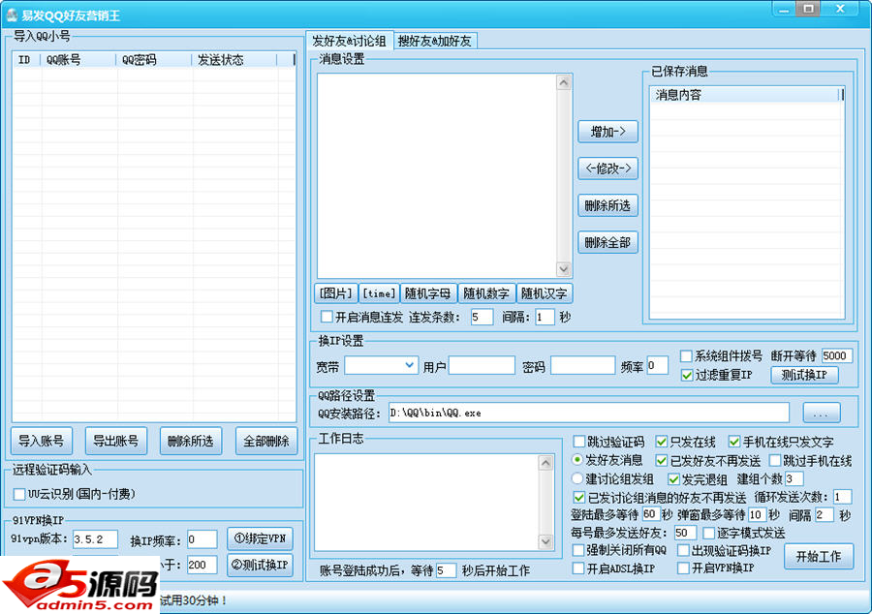Enable 强制关闭所有QQ checkbox

[578, 551]
